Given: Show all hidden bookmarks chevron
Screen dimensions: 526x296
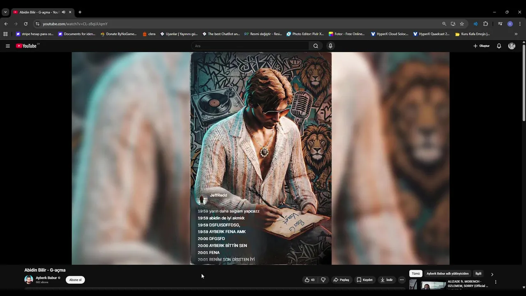Looking at the screenshot, I should pyautogui.click(x=516, y=34).
